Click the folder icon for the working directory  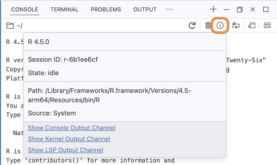10,26
